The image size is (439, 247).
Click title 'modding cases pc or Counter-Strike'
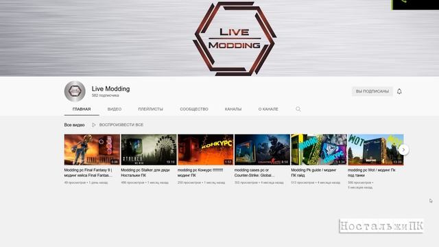click(254, 172)
